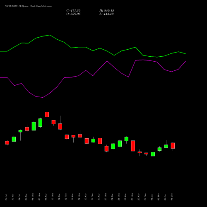Click the close value C: 471.30

[73, 11]
